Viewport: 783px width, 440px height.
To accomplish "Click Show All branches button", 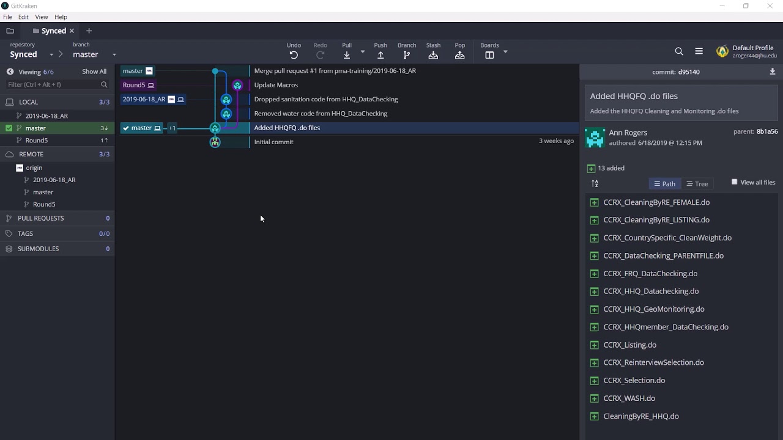I will tap(94, 71).
